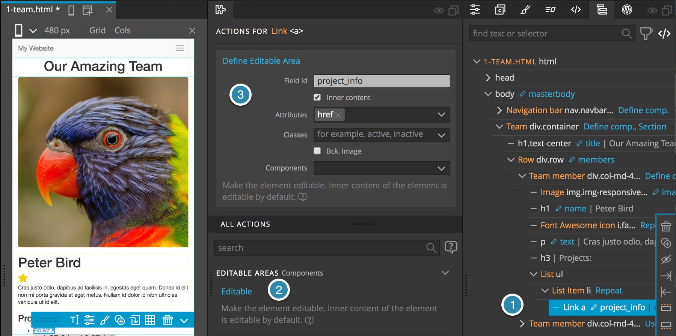
Task: Click the Editable action link
Action: 237,291
